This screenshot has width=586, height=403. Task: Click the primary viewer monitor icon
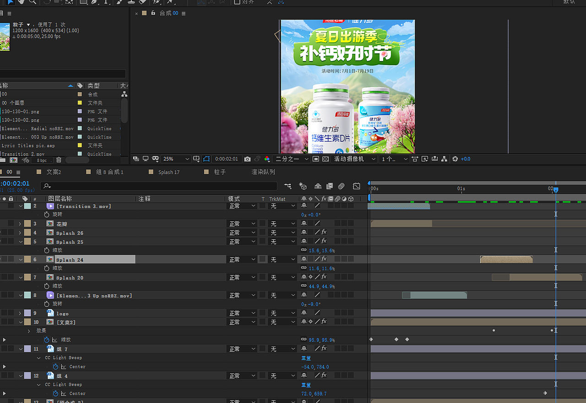[145, 159]
